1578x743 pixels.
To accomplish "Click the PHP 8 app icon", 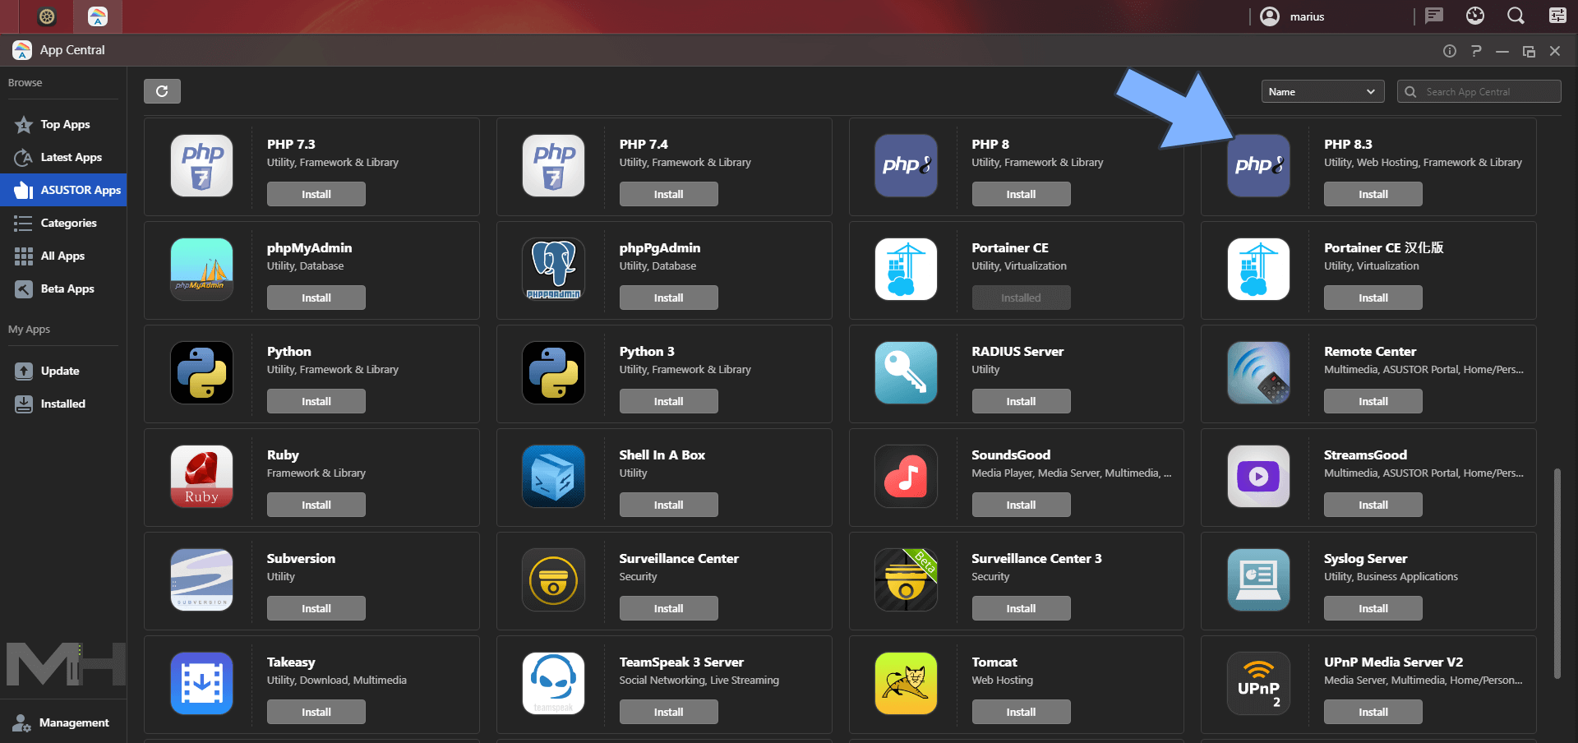I will tap(906, 166).
